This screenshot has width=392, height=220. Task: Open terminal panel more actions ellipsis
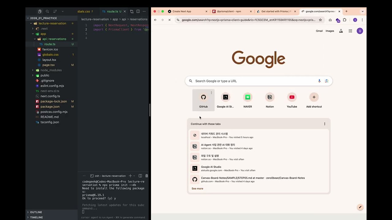(x=84, y=176)
